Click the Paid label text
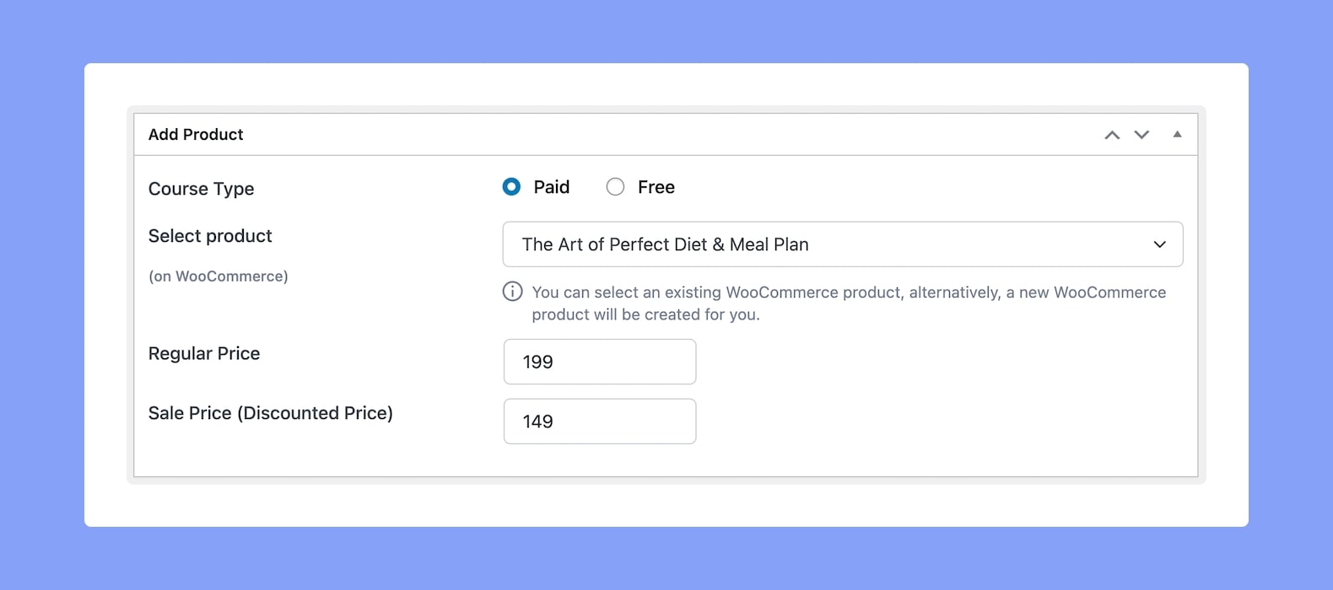Viewport: 1333px width, 590px height. pyautogui.click(x=552, y=187)
